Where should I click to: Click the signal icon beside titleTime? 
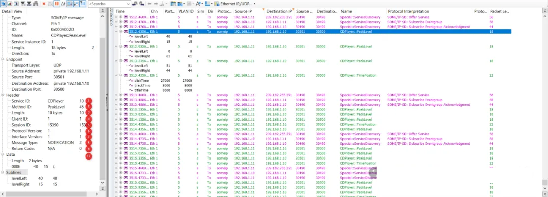131,90
